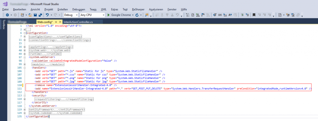
Task: Open the Debuggen menu
Action: [x=79, y=9]
